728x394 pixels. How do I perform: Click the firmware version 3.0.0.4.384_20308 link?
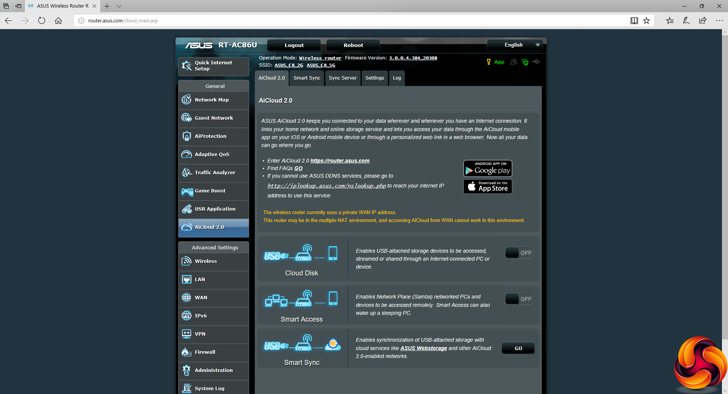coord(413,58)
